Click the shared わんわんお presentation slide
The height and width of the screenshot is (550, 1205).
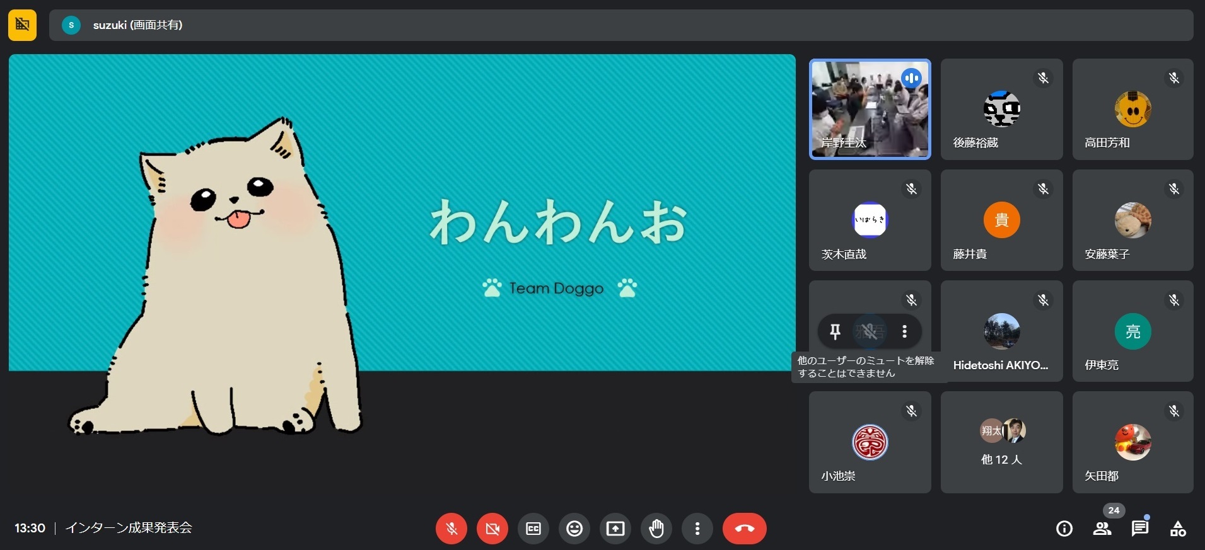click(402, 213)
